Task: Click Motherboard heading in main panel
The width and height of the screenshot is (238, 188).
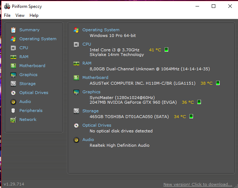Action: click(x=95, y=77)
